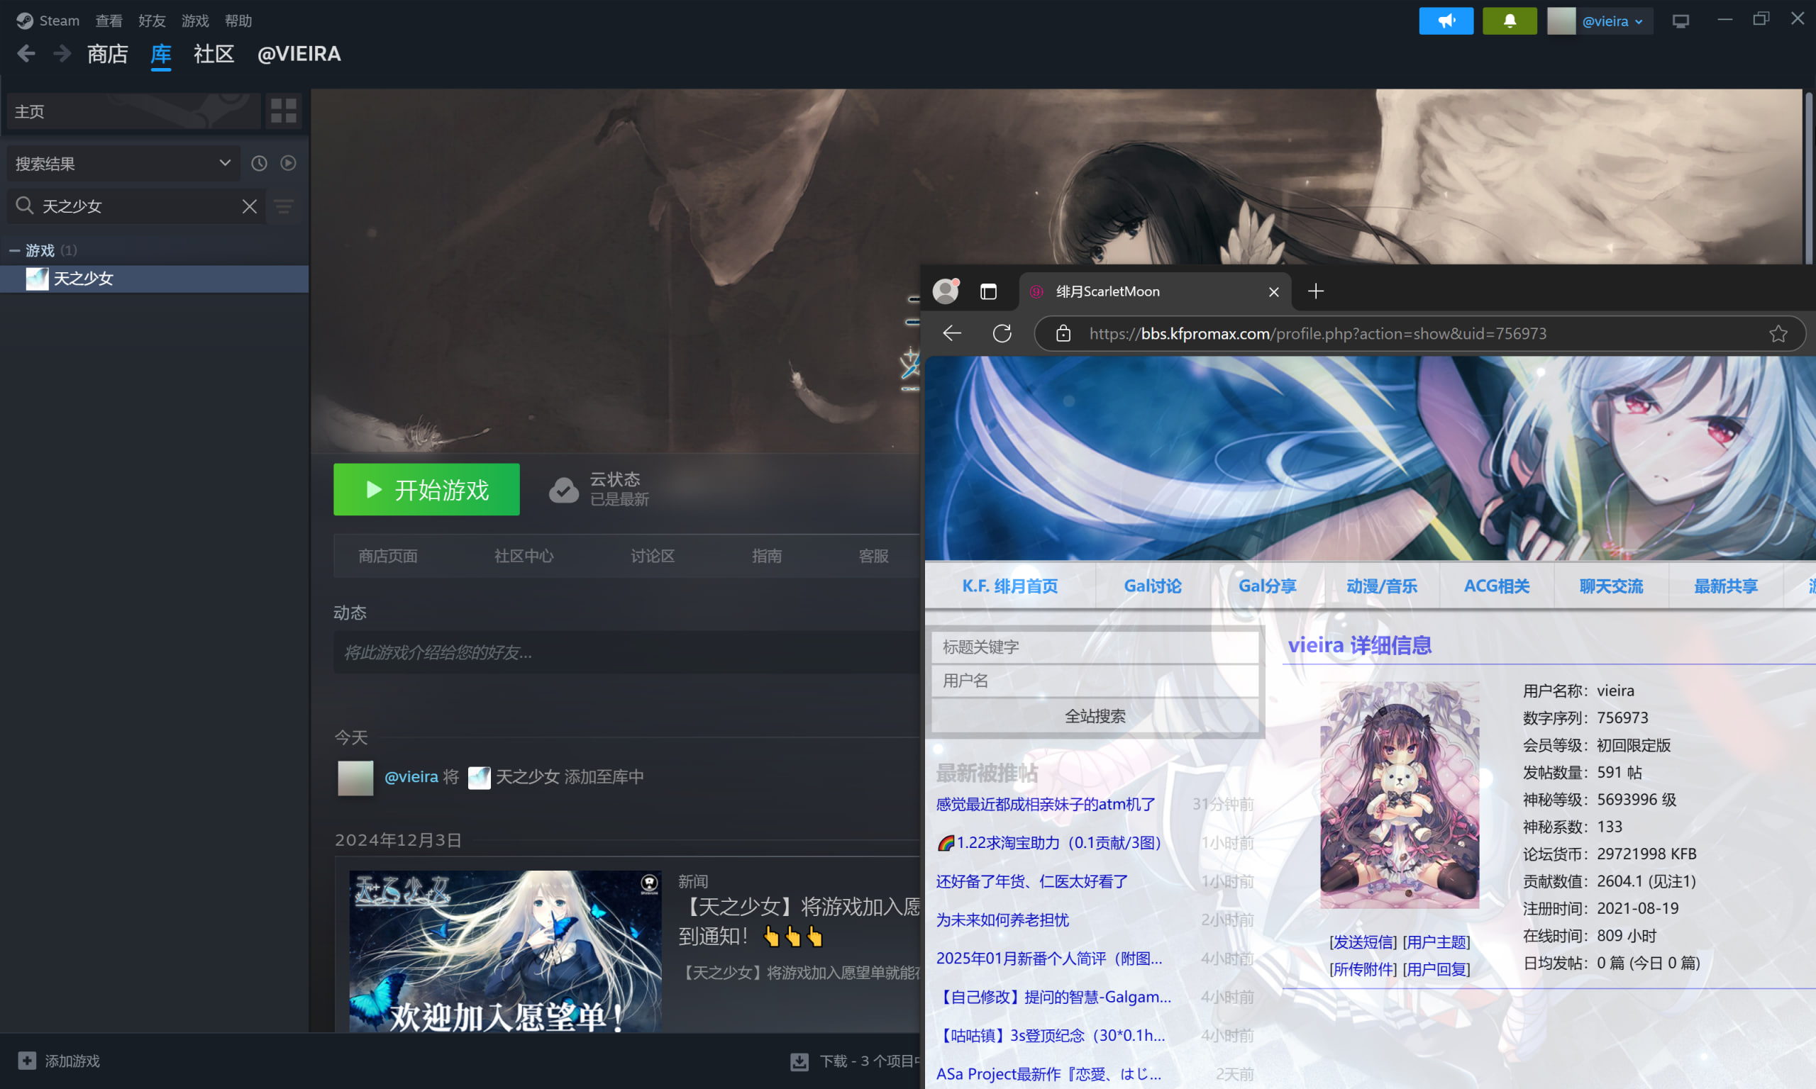Toggle the ready-to-play filter icon
This screenshot has height=1089, width=1816.
(x=289, y=163)
